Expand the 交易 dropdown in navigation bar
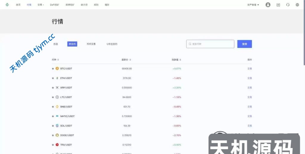Image resolution: width=305 pixels, height=154 pixels. [x=41, y=5]
